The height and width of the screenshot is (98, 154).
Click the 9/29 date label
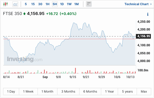point(101,77)
